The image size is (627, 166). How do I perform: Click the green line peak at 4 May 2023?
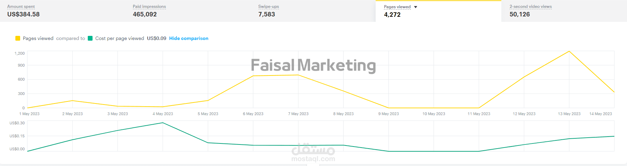point(163,123)
